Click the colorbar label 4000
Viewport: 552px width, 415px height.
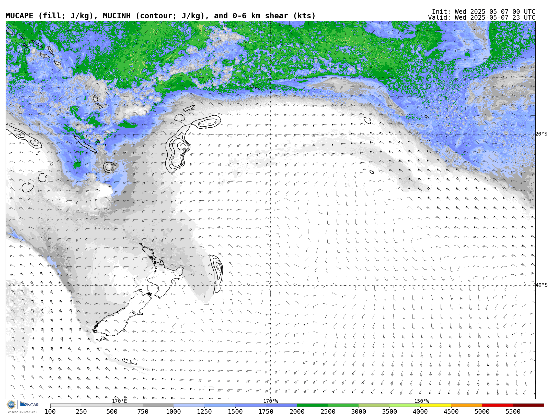tap(420, 412)
